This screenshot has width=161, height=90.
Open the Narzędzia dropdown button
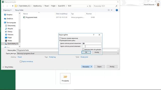coord(87,67)
